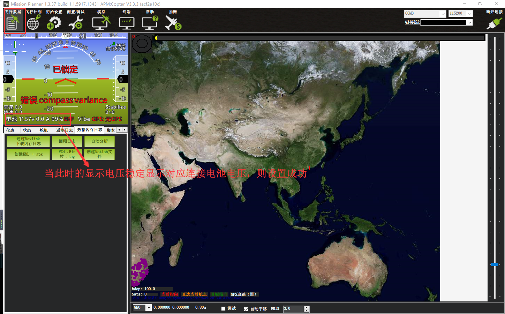Click the map zoom slider handle
This screenshot has width=505, height=314.
495,264
